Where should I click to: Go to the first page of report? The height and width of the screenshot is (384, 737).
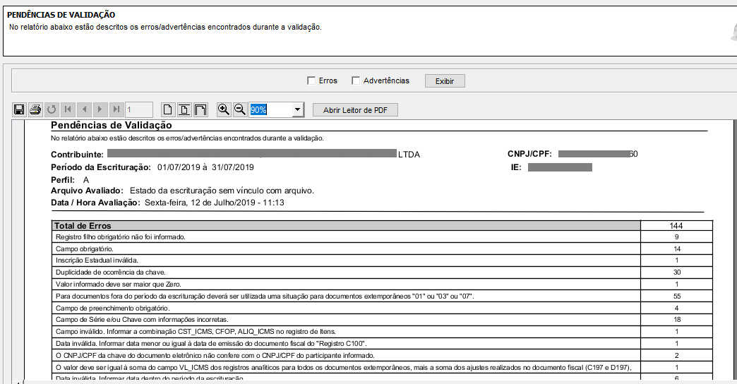click(68, 109)
